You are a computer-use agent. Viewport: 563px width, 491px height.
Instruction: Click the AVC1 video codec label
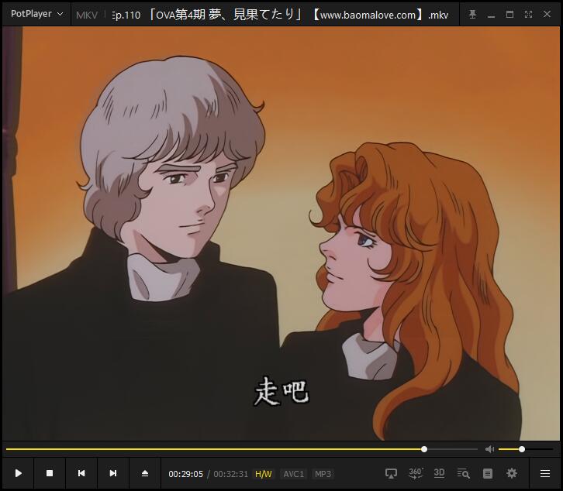click(293, 474)
